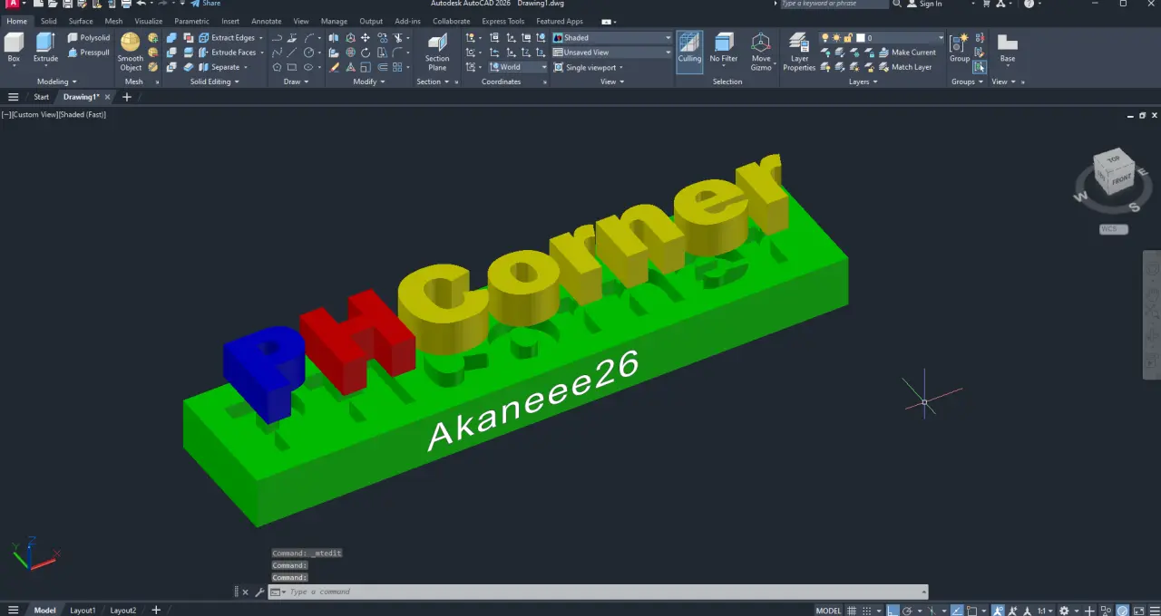This screenshot has height=616, width=1161.
Task: Toggle snap mode in status bar
Action: click(867, 611)
